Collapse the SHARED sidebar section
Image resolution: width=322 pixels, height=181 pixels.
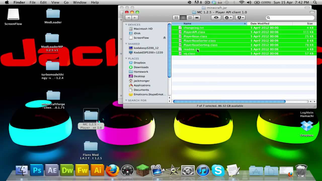point(126,44)
